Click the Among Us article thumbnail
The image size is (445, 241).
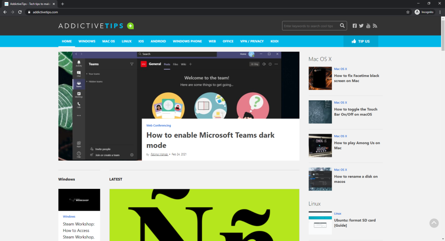(x=320, y=145)
